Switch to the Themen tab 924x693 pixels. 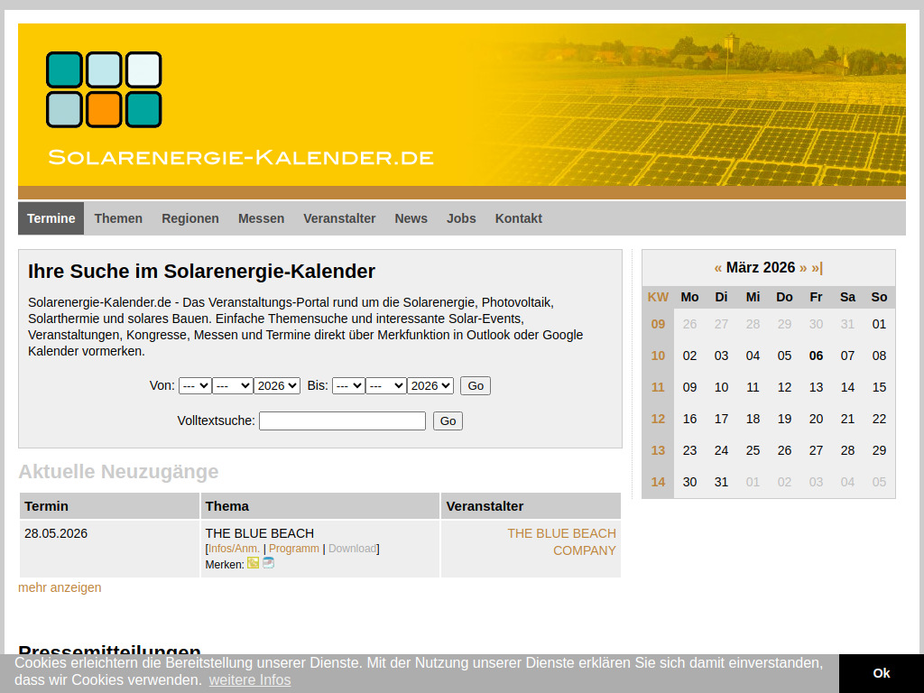pos(118,218)
